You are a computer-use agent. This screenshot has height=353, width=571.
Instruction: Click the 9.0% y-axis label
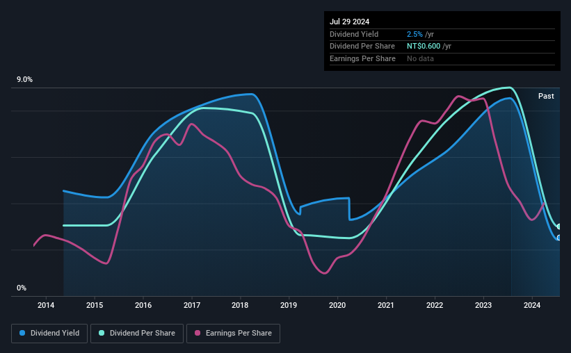(24, 80)
